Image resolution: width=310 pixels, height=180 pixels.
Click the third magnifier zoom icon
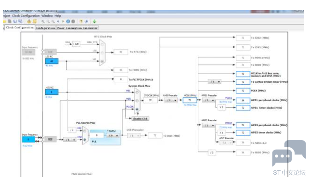[53, 21]
